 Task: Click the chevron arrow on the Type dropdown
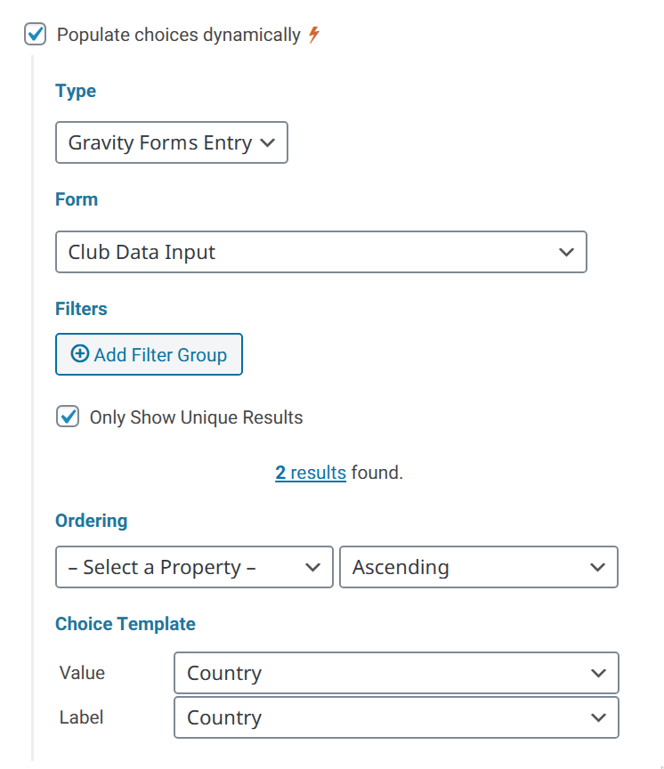(267, 142)
